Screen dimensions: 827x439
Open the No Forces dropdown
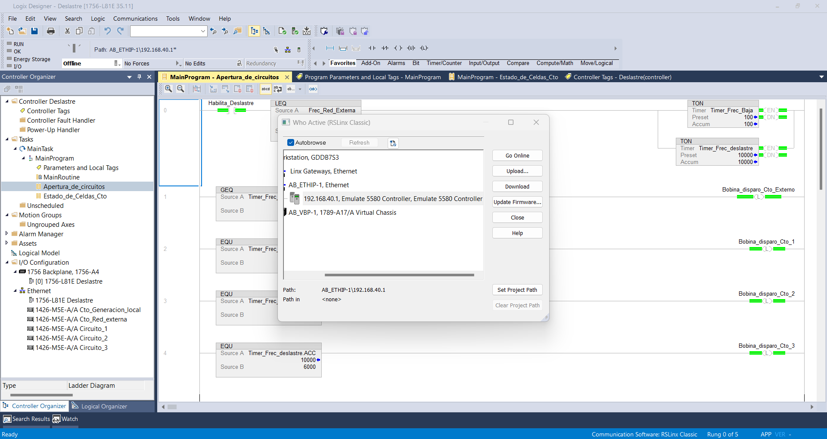178,63
